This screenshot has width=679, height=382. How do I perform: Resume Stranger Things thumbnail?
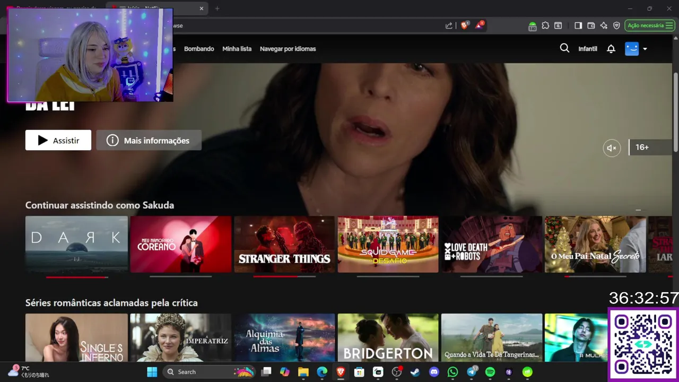click(x=284, y=244)
